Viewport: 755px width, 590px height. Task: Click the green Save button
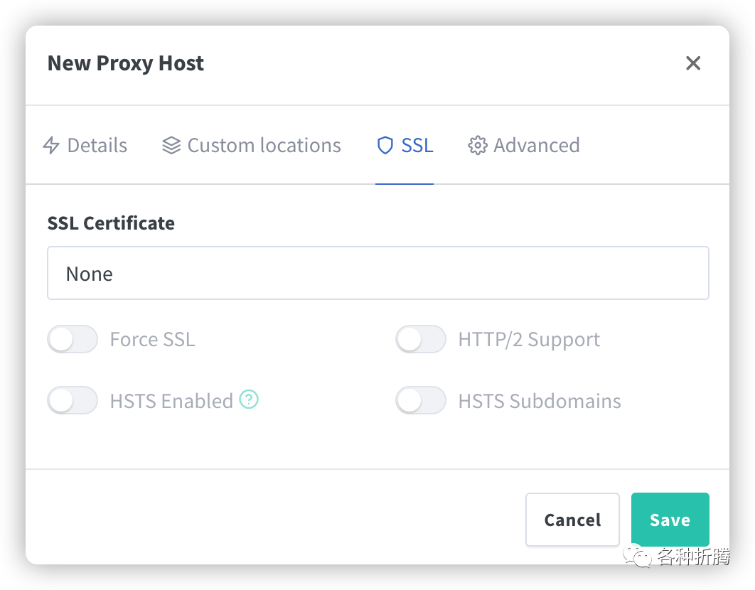pyautogui.click(x=670, y=520)
